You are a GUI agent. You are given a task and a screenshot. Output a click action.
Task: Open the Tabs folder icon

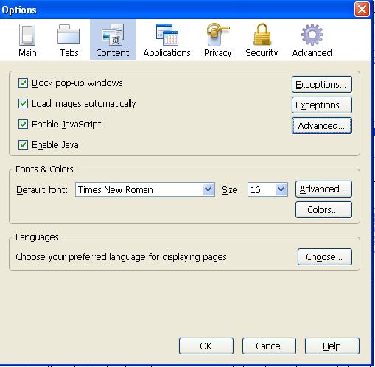[x=69, y=35]
